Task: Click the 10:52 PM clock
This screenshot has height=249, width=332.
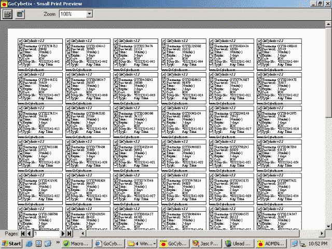Action: 318,244
